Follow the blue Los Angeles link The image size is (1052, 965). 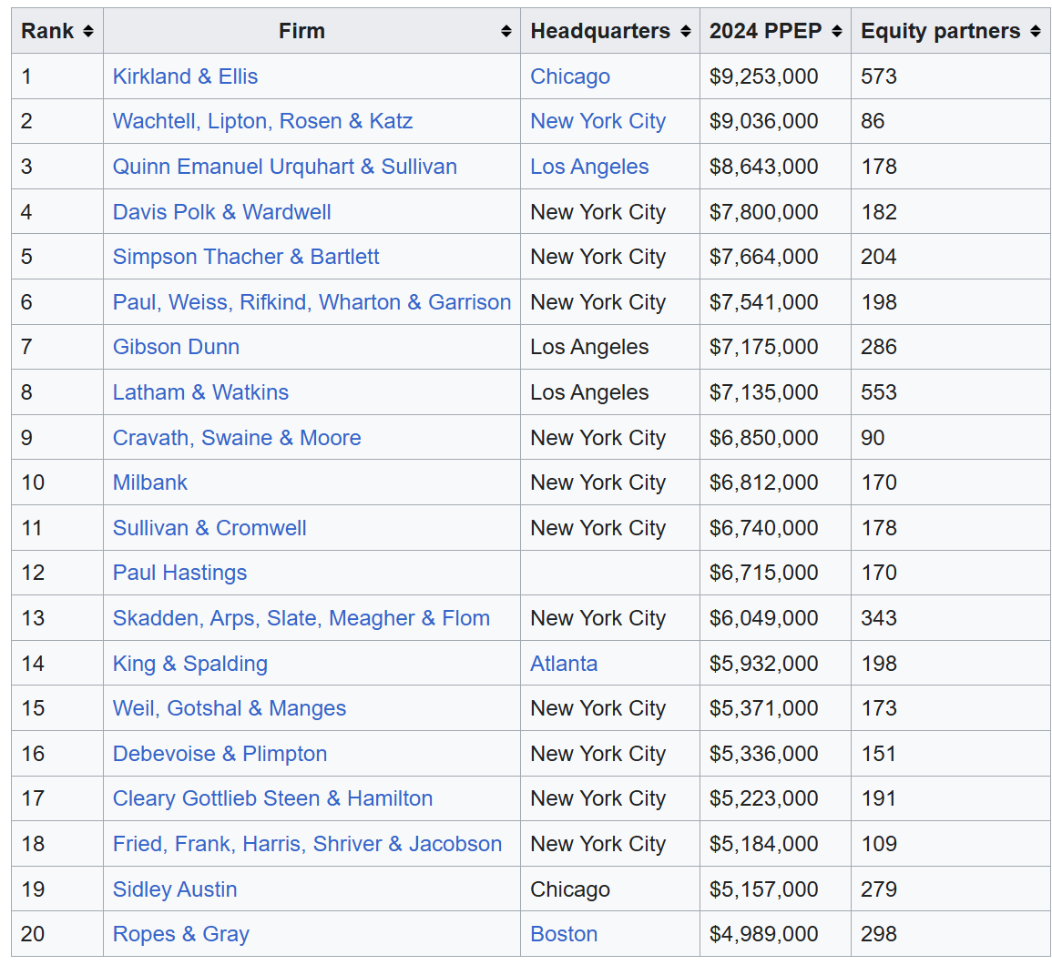(589, 167)
